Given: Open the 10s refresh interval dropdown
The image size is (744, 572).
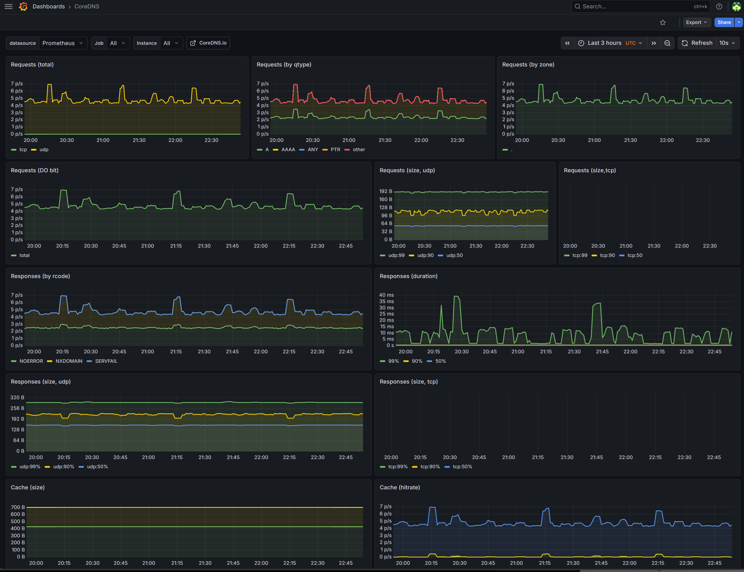Looking at the screenshot, I should (727, 43).
